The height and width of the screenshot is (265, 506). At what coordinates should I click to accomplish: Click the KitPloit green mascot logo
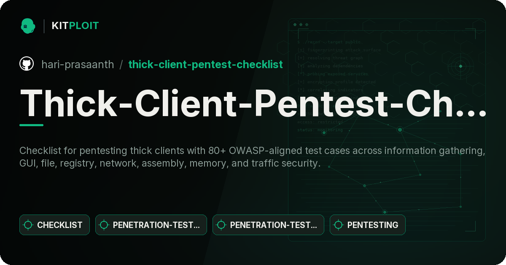[28, 26]
